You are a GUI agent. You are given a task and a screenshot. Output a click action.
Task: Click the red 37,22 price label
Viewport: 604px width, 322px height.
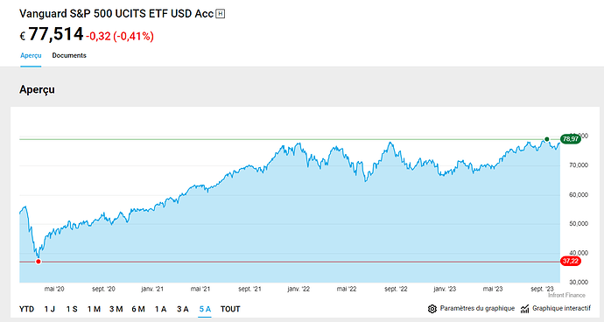pos(571,261)
